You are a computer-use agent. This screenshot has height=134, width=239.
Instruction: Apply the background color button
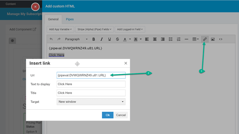tap(136, 39)
